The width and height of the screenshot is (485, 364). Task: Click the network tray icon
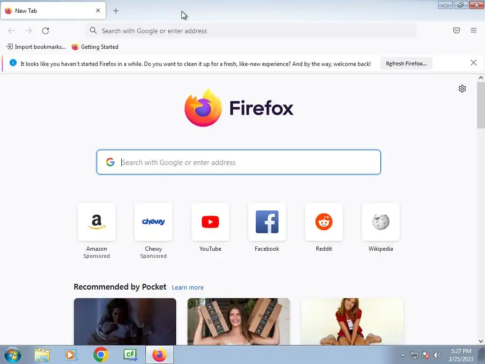tap(414, 355)
